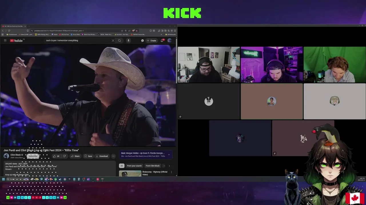The image size is (366, 205).
Task: Click the Save button
Action: 88,156
